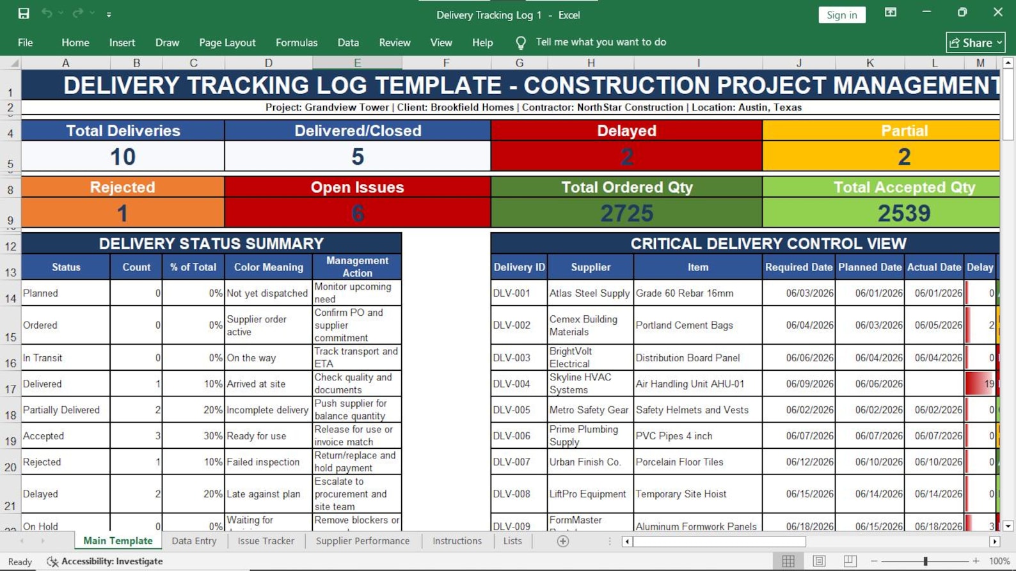1016x571 pixels.
Task: Add a new sheet with plus icon
Action: [563, 541]
